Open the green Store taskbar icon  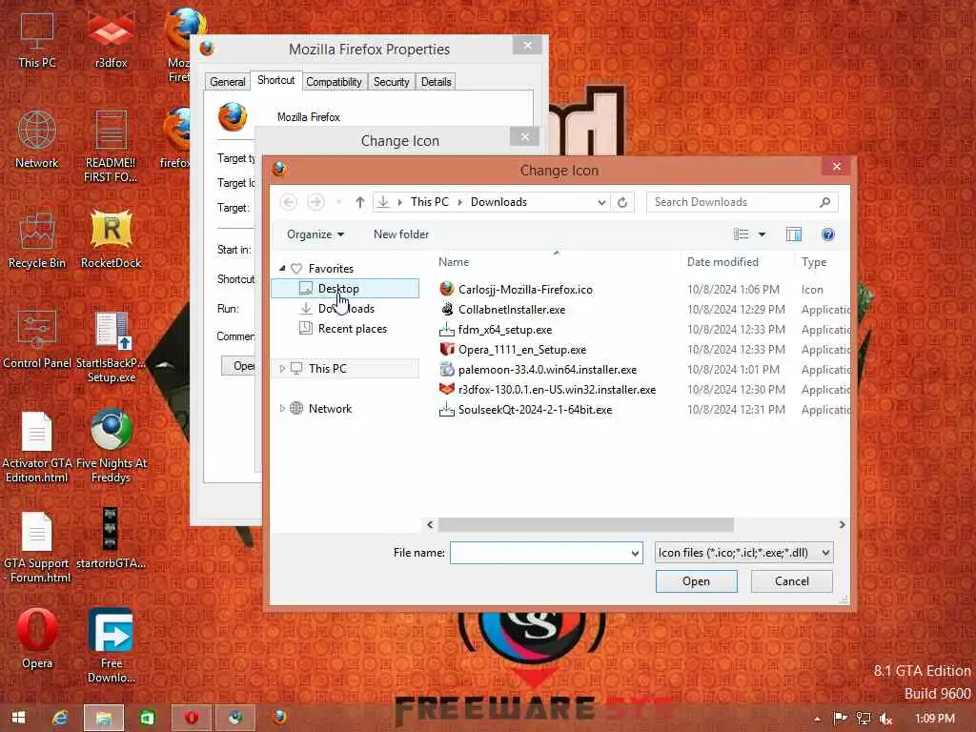148,718
